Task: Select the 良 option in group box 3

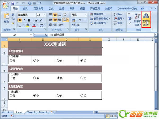Action: click(x=58, y=95)
